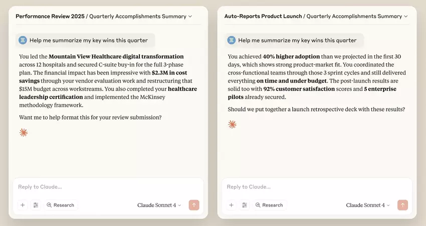Open Claude Sonnet 4 model selector in Performance Review chat
Screen dimensions: 426x226
click(159, 205)
